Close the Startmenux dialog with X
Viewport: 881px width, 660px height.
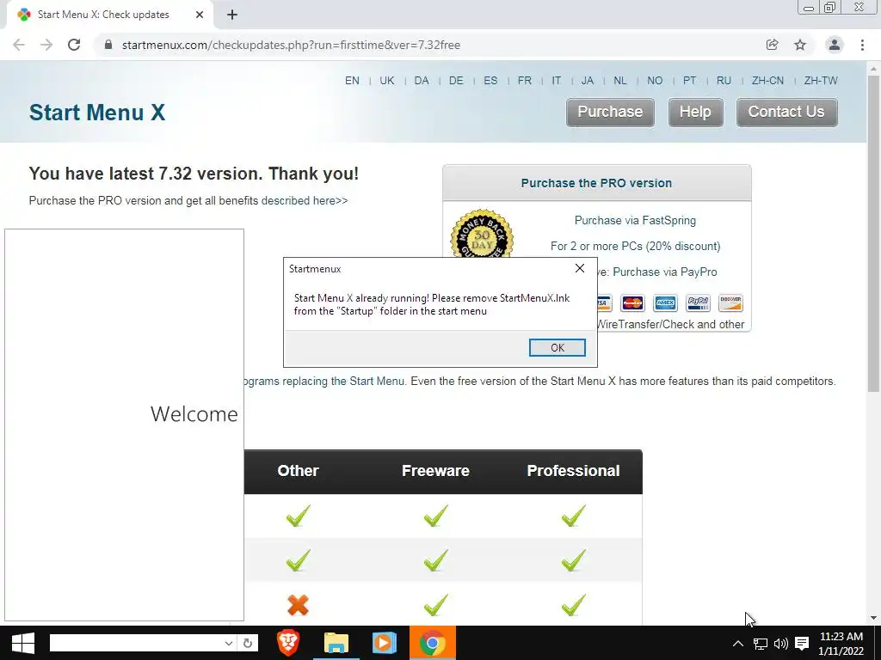[x=580, y=268]
